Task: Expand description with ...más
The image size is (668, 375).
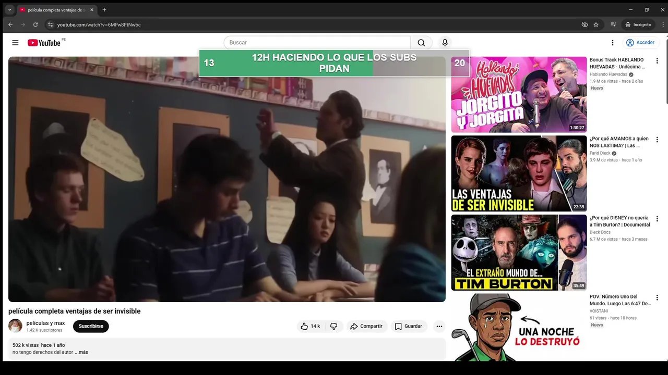Action: point(81,352)
